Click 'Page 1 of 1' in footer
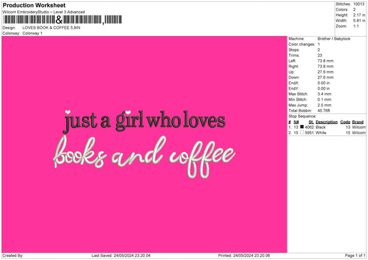 coord(355,256)
